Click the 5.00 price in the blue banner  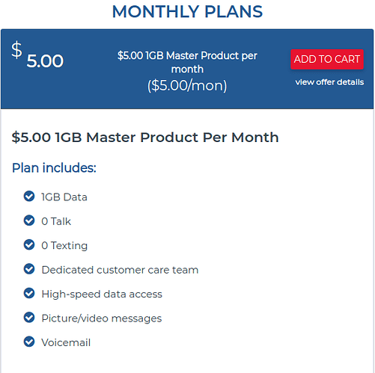tap(45, 61)
